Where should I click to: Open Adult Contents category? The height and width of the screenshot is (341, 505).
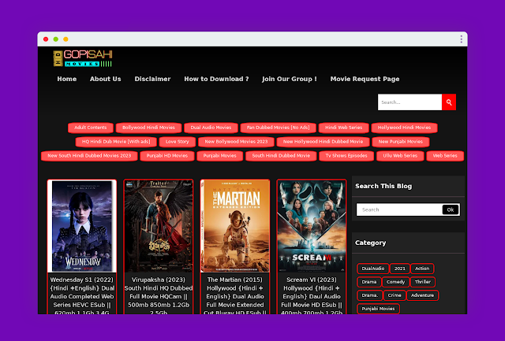tap(91, 128)
